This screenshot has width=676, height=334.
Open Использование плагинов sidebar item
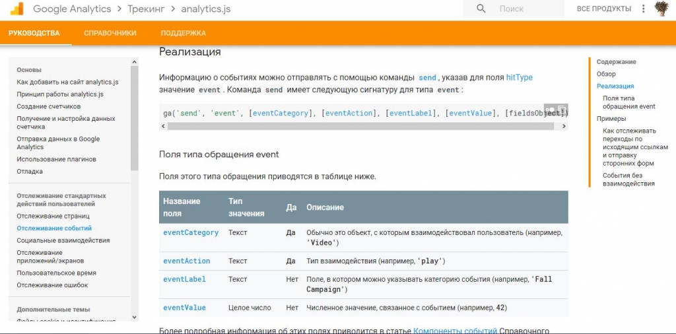[x=57, y=159]
